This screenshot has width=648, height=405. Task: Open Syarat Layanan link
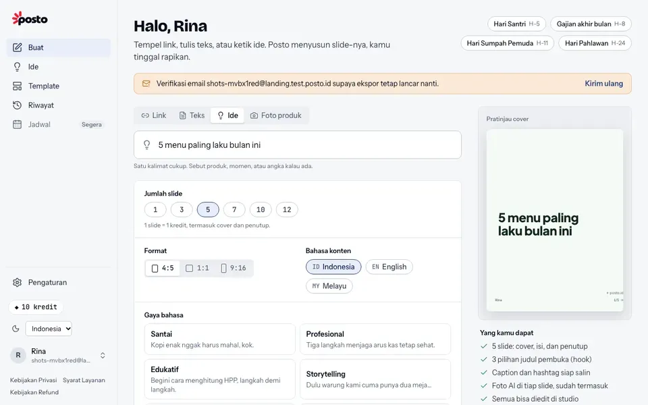[84, 380]
